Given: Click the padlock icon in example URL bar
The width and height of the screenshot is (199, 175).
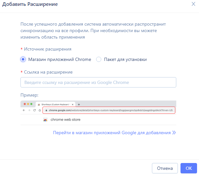Looking at the screenshot, I should (x=46, y=110).
